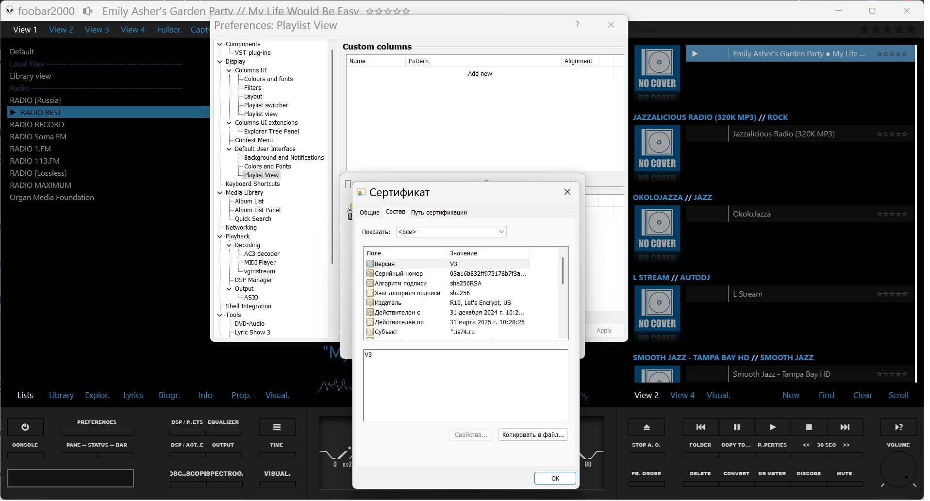930x501 pixels.
Task: Pause playback using the pause icon
Action: pos(736,428)
